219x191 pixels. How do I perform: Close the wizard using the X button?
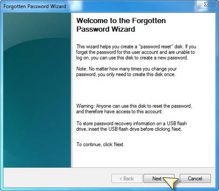pyautogui.click(x=206, y=4)
